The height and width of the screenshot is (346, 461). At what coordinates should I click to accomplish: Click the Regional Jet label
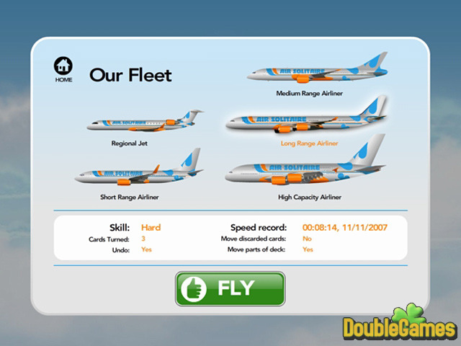coord(129,143)
